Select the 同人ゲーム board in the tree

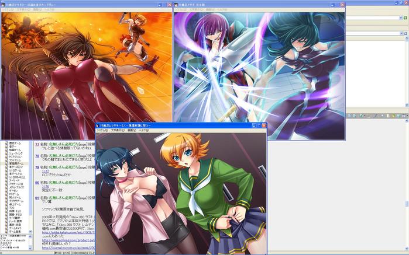tap(15, 197)
